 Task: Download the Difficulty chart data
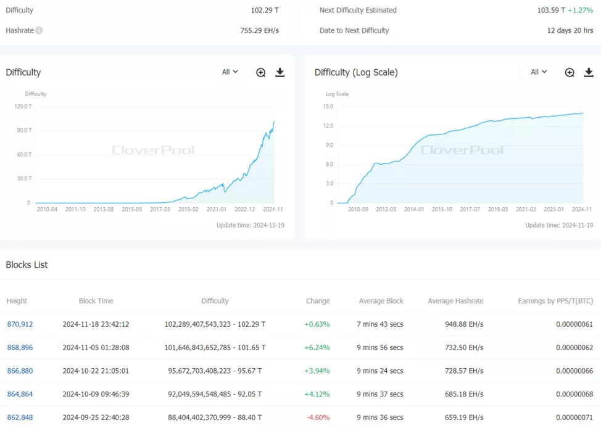280,73
